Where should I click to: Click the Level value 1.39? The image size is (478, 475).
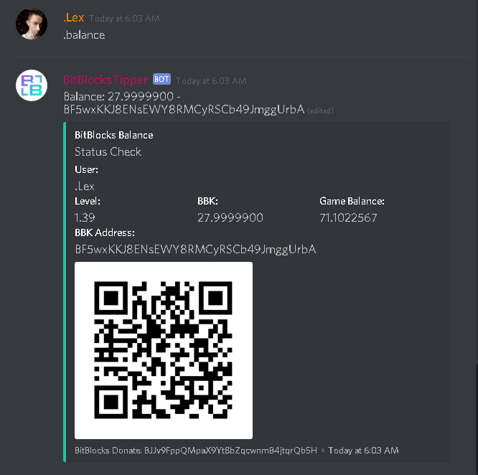pos(85,217)
